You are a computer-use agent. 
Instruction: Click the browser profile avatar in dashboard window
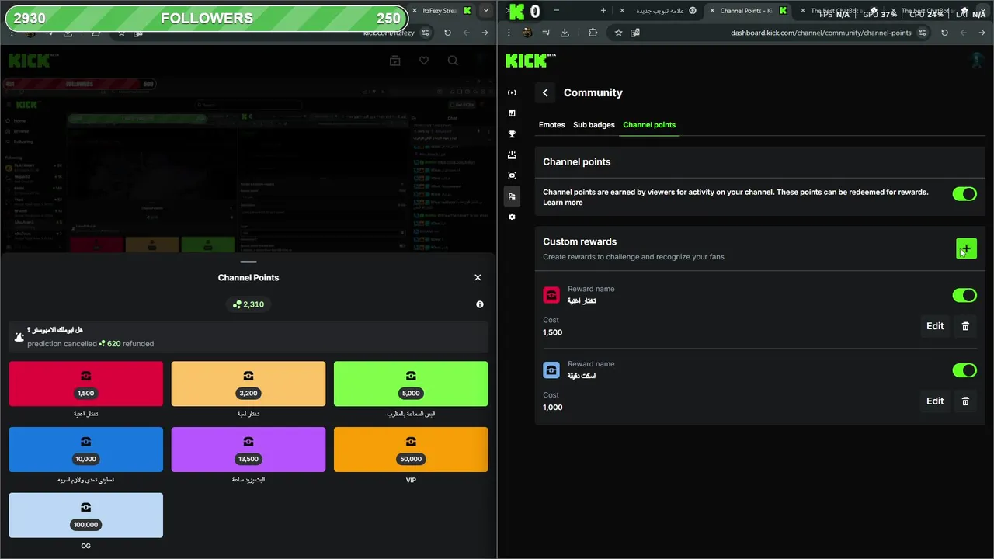point(527,33)
